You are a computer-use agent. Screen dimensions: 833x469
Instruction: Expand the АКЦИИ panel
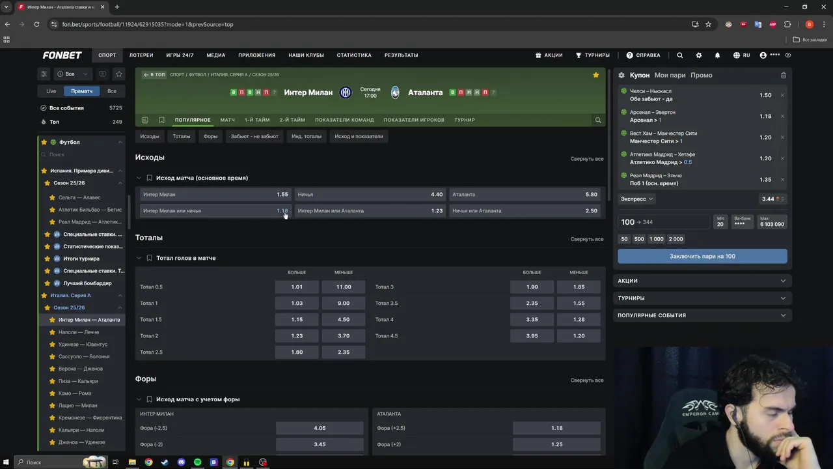click(702, 281)
